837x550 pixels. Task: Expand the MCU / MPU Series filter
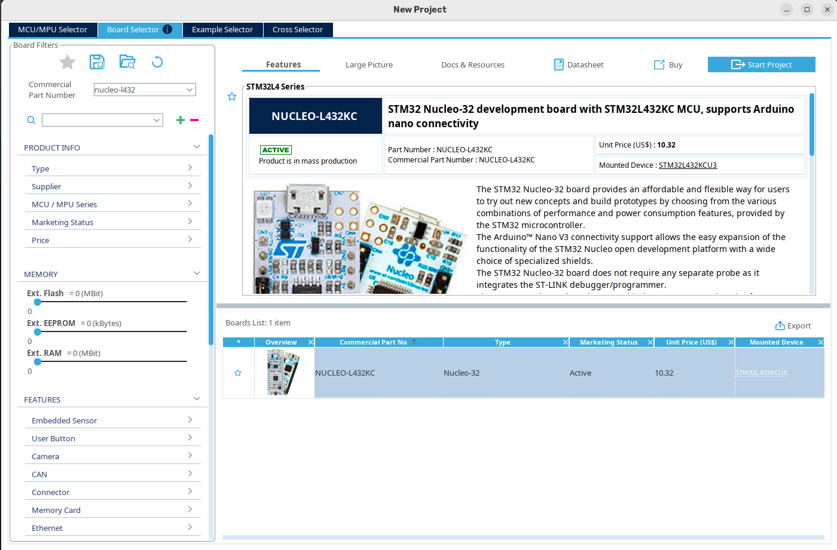(190, 204)
